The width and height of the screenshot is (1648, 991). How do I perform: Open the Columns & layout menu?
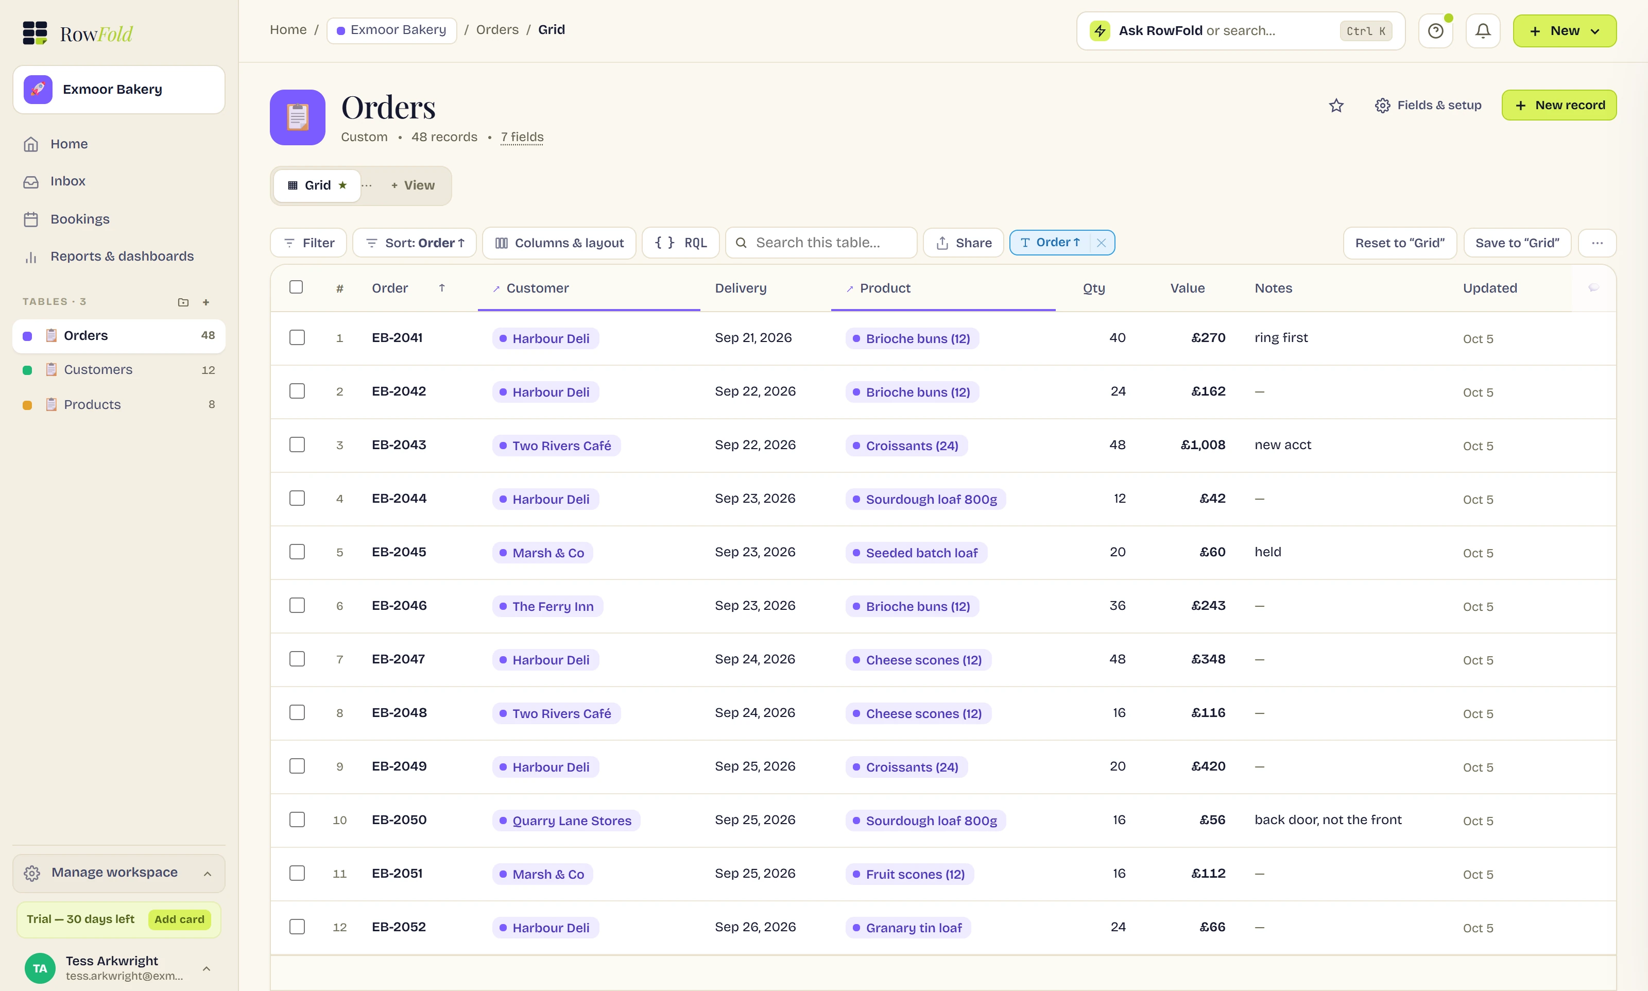tap(559, 243)
